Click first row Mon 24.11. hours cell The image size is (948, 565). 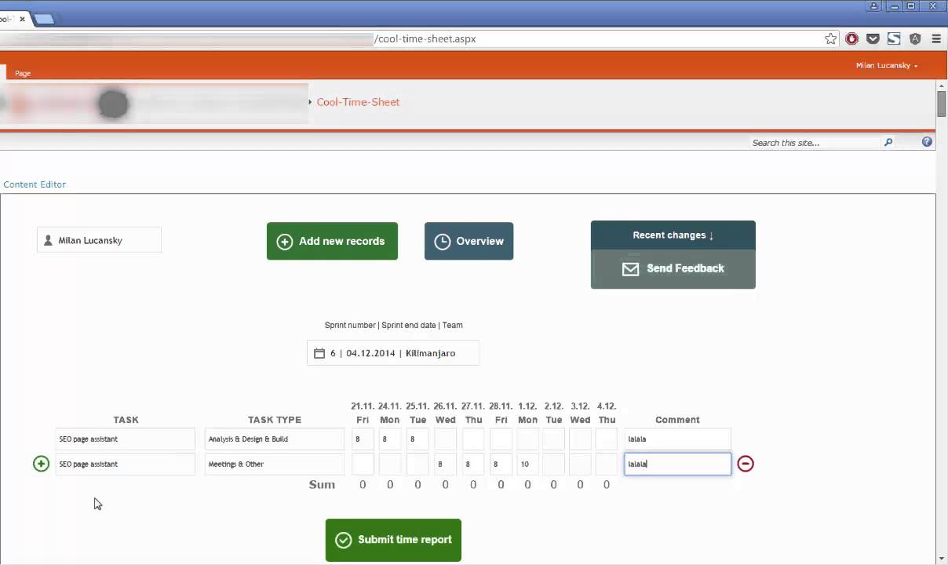pos(390,439)
